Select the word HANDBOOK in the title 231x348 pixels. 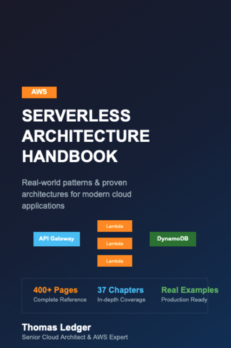(70, 156)
